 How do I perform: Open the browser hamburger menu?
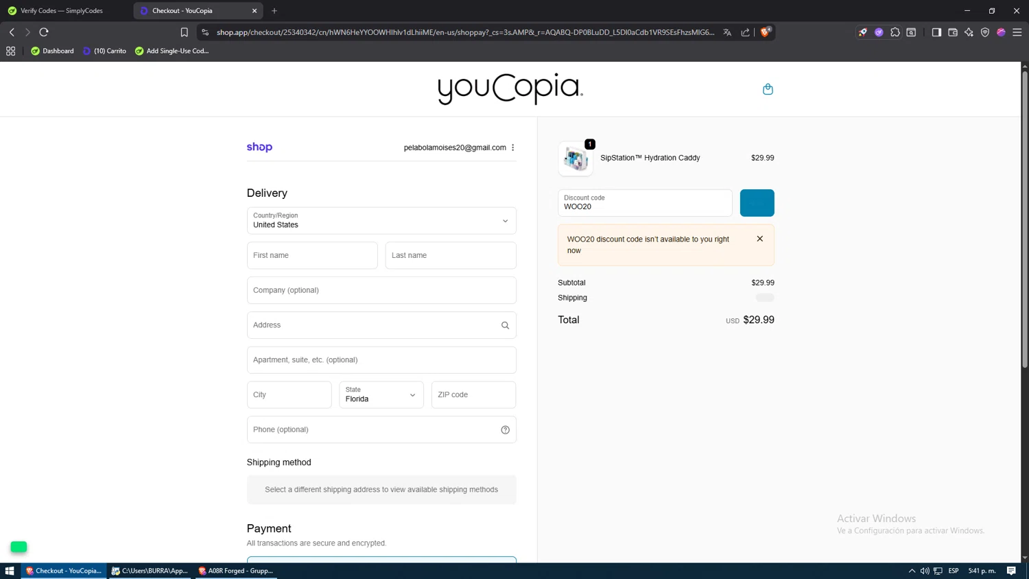pos(1017,32)
